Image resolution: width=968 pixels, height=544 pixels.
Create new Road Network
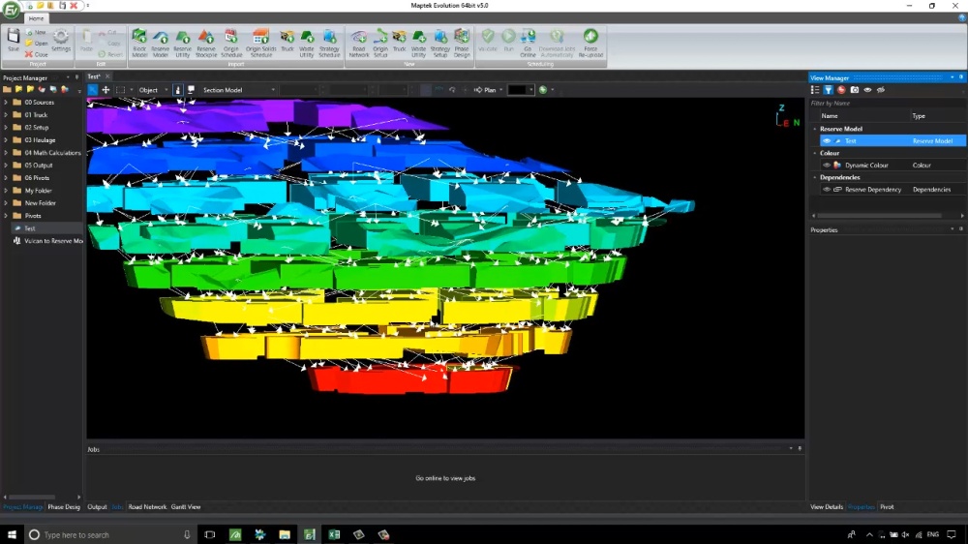pos(359,43)
